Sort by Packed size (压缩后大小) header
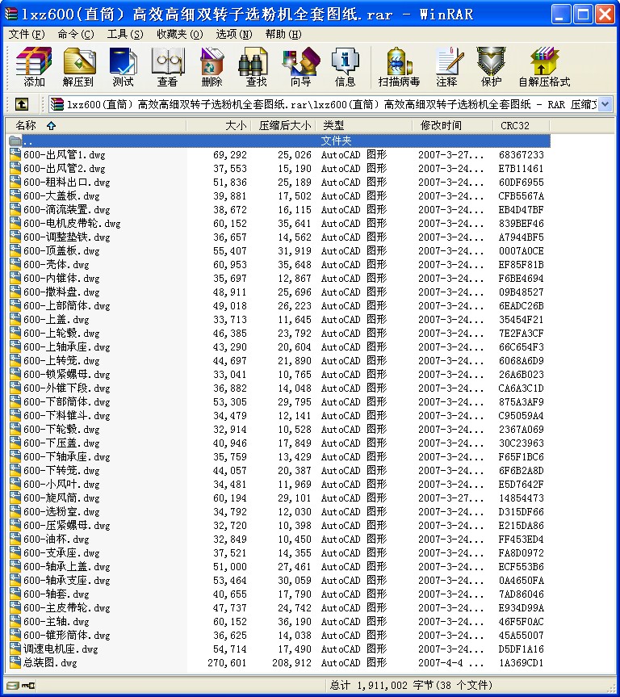 (x=283, y=125)
